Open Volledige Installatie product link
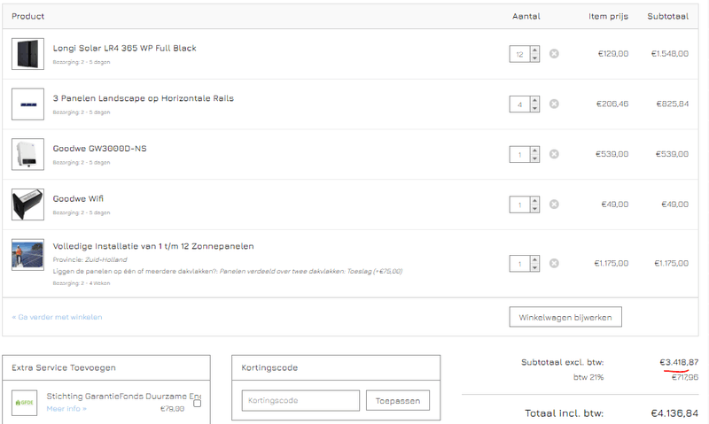Viewport: 709px width, 424px height. point(153,246)
